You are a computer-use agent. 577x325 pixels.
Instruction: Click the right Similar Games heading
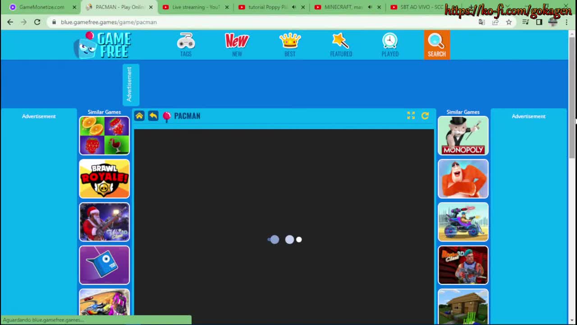[x=463, y=112]
